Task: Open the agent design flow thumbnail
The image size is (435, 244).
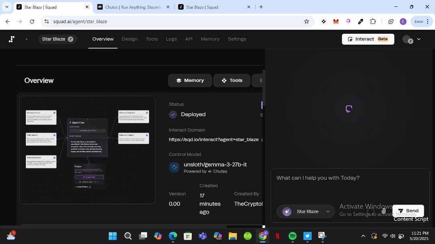Action: (x=87, y=150)
